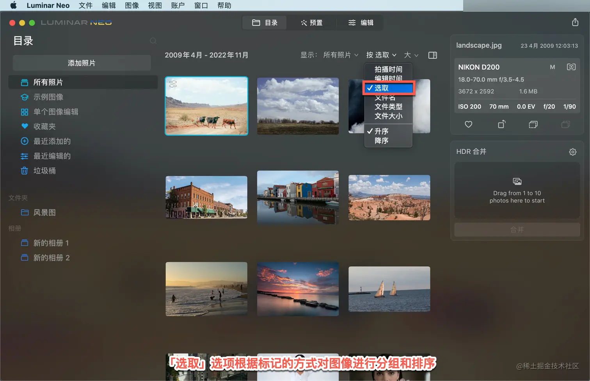Sort by file type (文件类型)
590x381 pixels.
[x=388, y=106]
